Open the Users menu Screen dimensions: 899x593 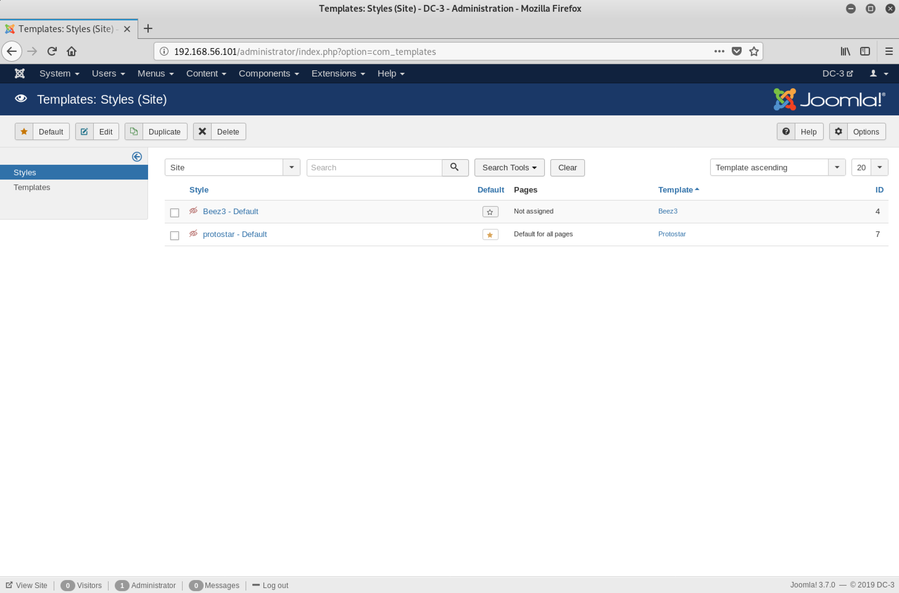(108, 73)
